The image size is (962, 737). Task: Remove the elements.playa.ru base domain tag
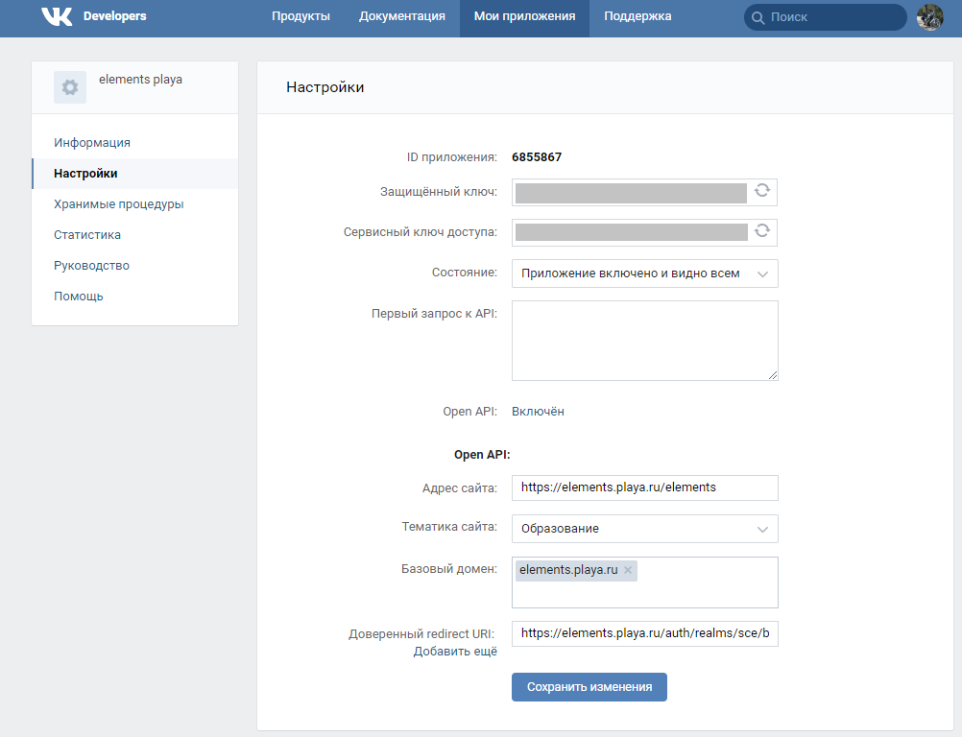pos(626,570)
